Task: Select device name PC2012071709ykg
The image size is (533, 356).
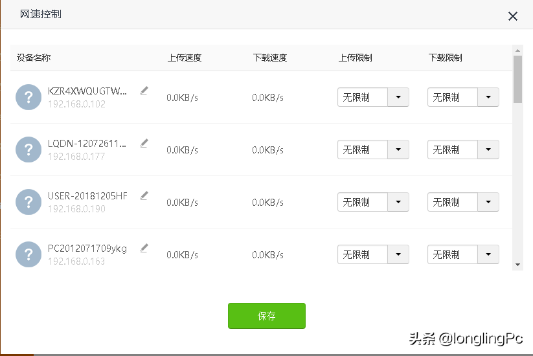Action: 87,249
